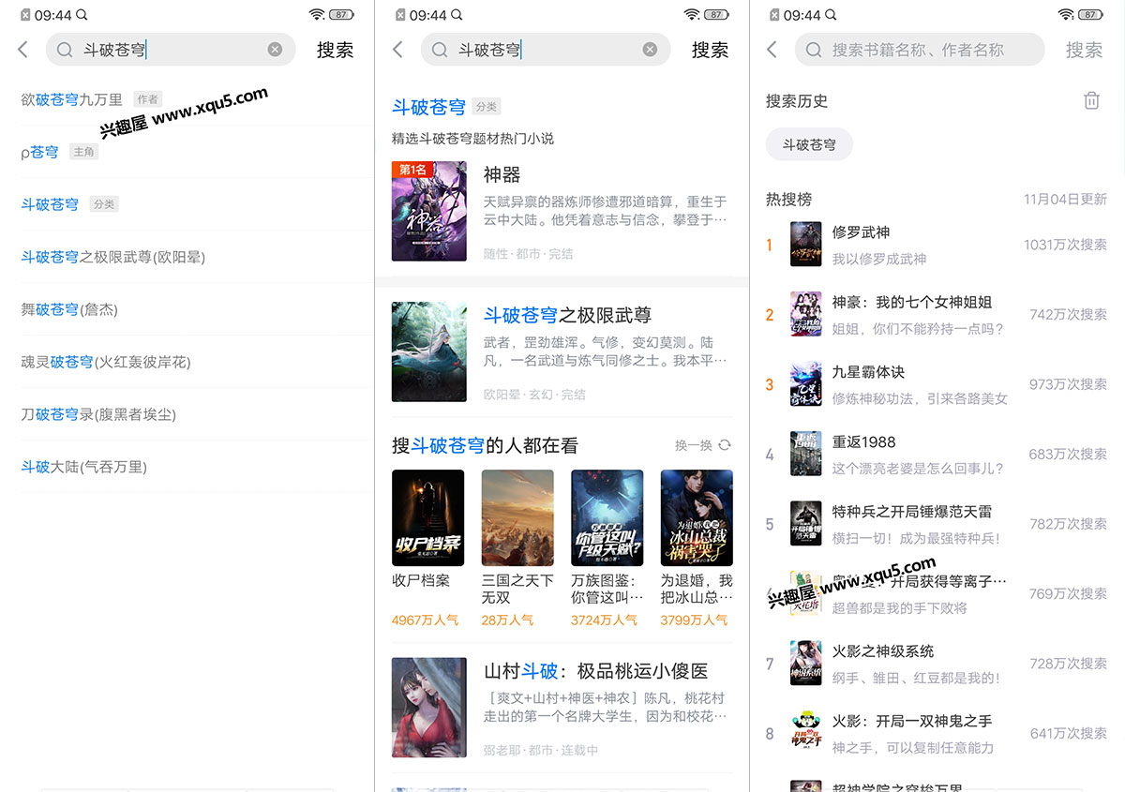Open hot search 特种兵之开局锤爆范天雷
This screenshot has width=1125, height=792.
911,512
